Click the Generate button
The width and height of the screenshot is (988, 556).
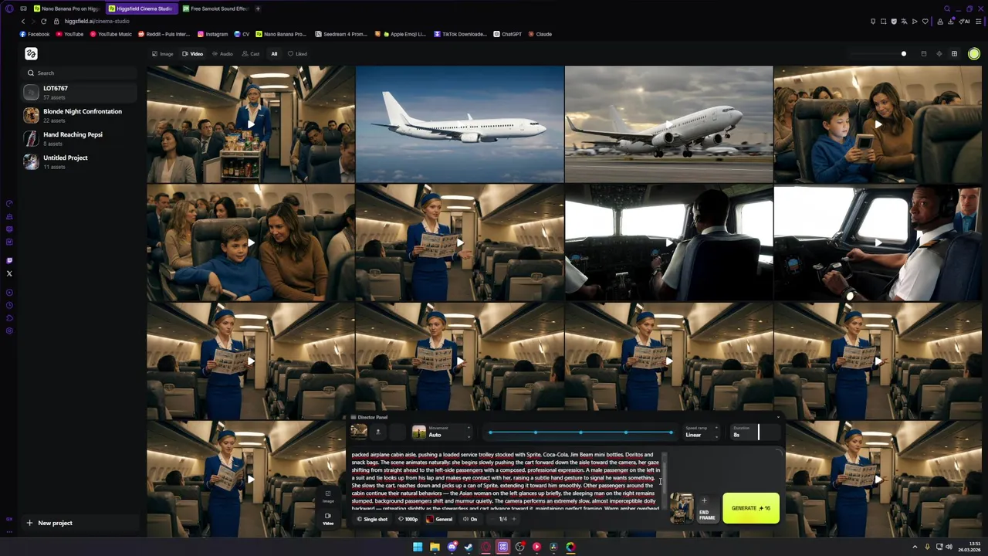(x=751, y=508)
